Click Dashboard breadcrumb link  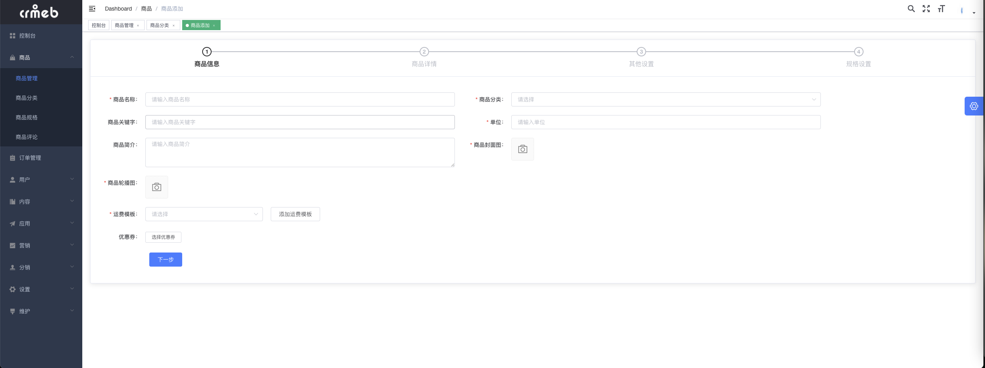tap(118, 9)
